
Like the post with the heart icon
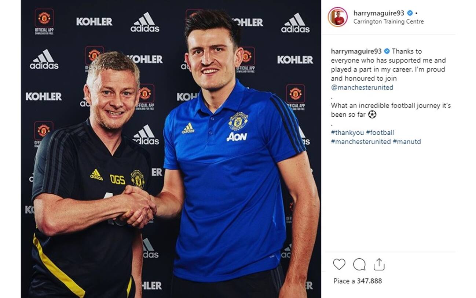[x=339, y=264]
